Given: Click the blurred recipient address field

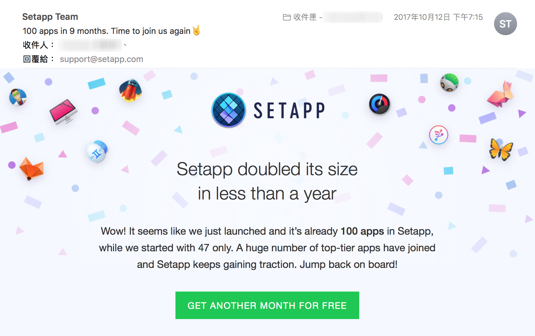Looking at the screenshot, I should 90,45.
